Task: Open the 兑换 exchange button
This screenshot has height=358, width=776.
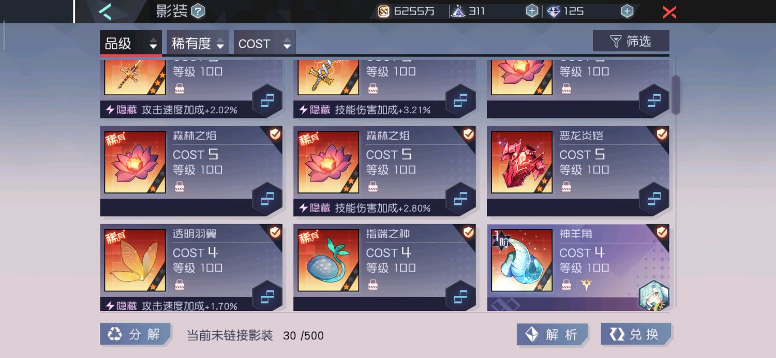Action: tap(636, 334)
